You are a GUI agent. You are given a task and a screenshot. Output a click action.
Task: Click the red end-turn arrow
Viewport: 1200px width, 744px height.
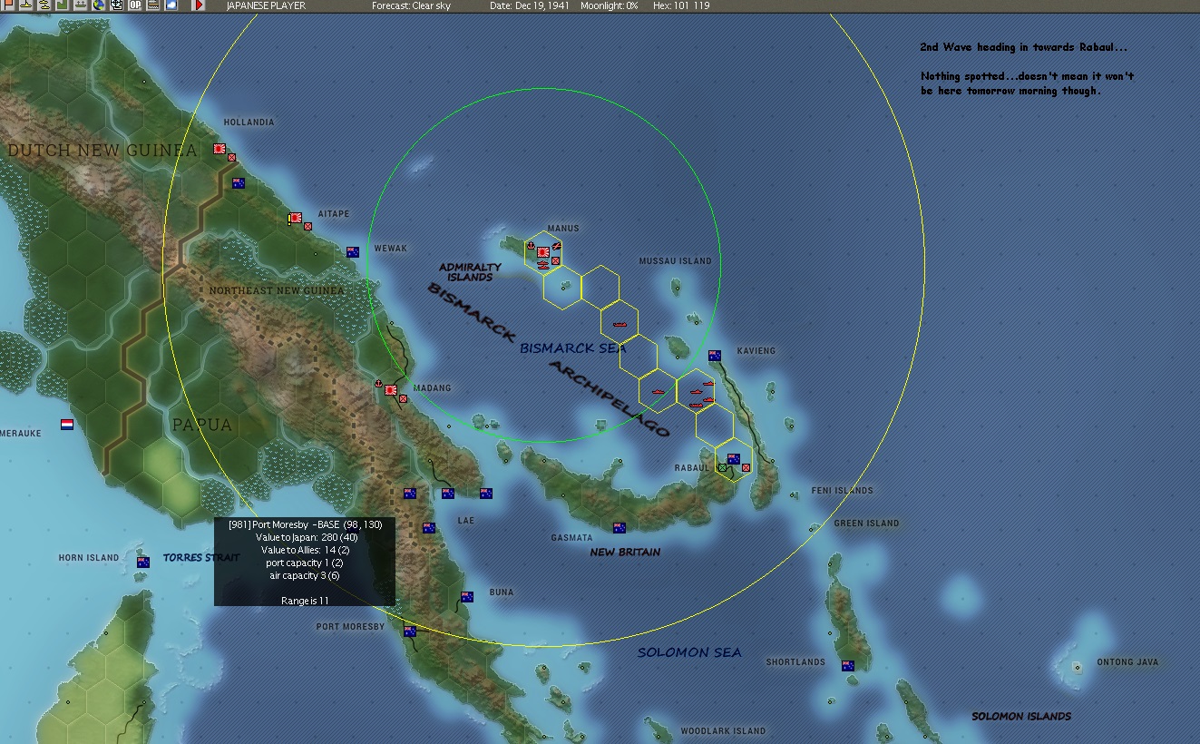[x=199, y=5]
